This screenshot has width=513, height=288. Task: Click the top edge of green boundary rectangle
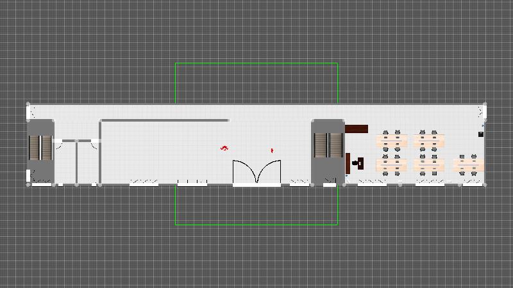point(256,63)
